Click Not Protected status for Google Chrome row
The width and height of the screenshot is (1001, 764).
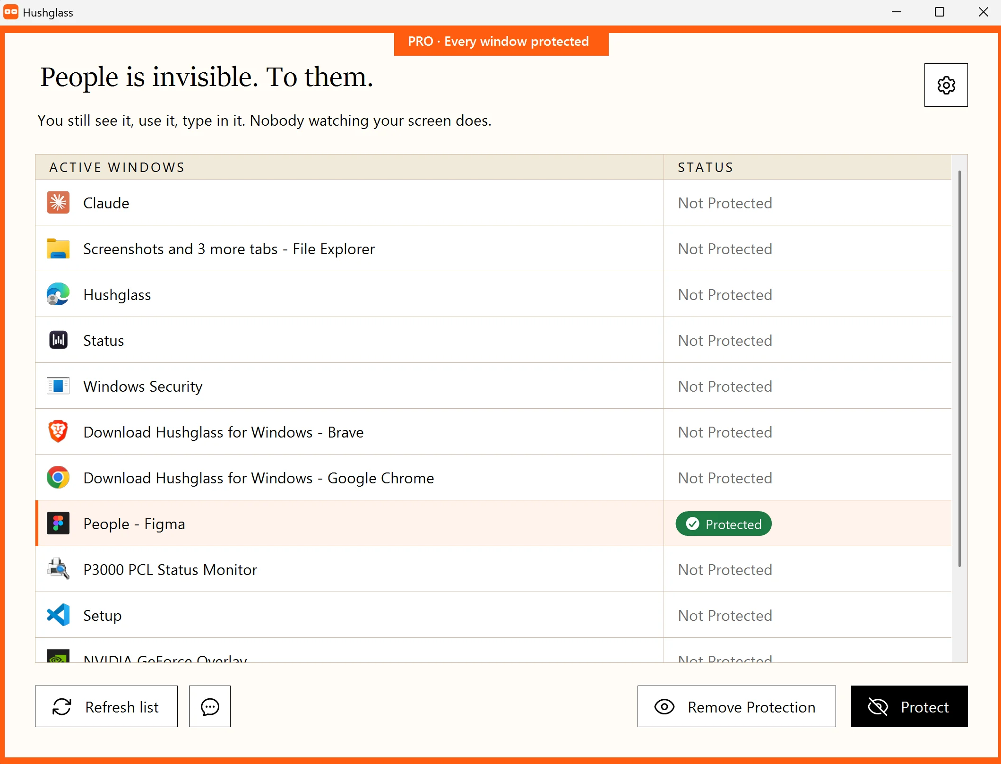725,478
